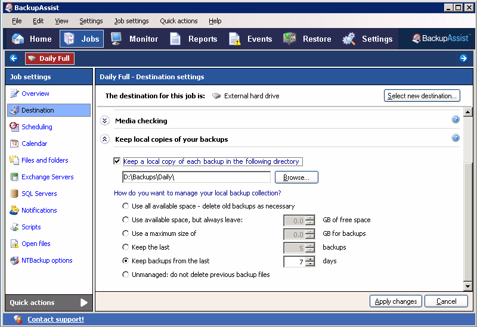Select Unmanaged do not delete option
Screen dimensions: 477x327
coord(125,275)
